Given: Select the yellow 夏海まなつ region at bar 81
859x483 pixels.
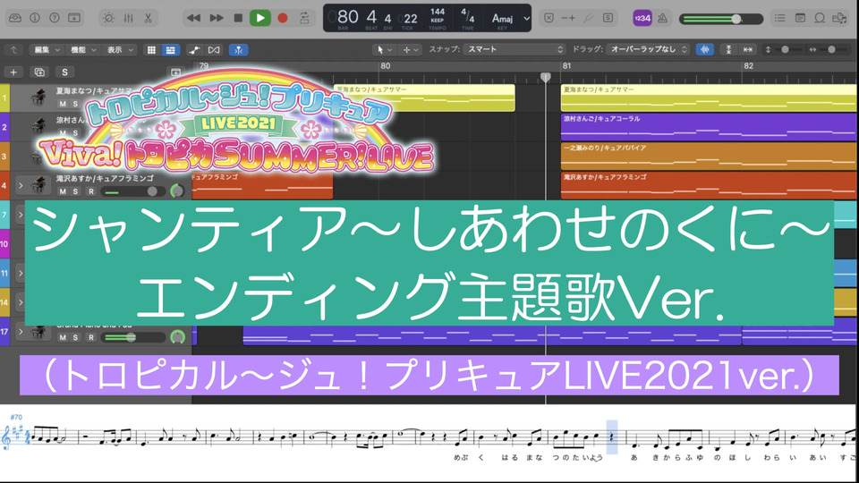Looking at the screenshot, I should (x=709, y=97).
